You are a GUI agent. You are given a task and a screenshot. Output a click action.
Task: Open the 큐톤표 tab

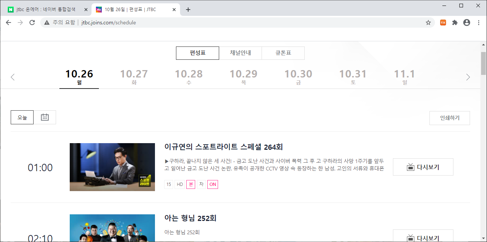(x=283, y=53)
